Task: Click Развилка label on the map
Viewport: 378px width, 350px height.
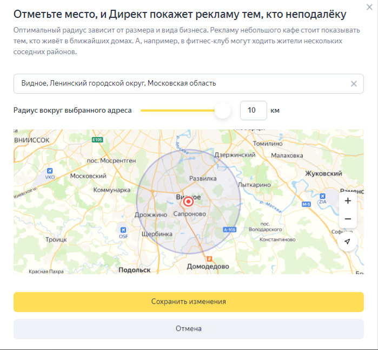Action: click(203, 178)
